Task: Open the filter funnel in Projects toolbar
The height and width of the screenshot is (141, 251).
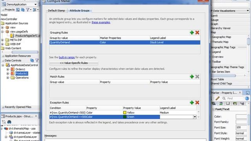Action: 28,10
